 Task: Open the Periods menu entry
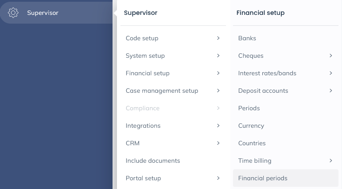249,108
